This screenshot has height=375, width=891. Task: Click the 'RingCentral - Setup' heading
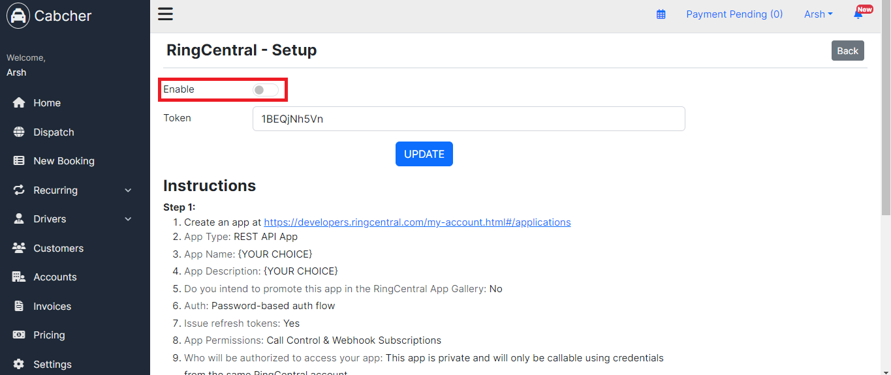[x=242, y=50]
